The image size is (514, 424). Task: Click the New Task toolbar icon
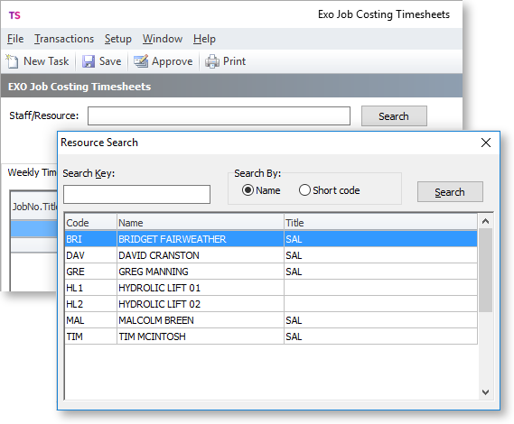tap(13, 61)
